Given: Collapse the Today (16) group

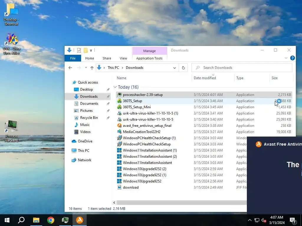Looking at the screenshot, I should pyautogui.click(x=115, y=87).
